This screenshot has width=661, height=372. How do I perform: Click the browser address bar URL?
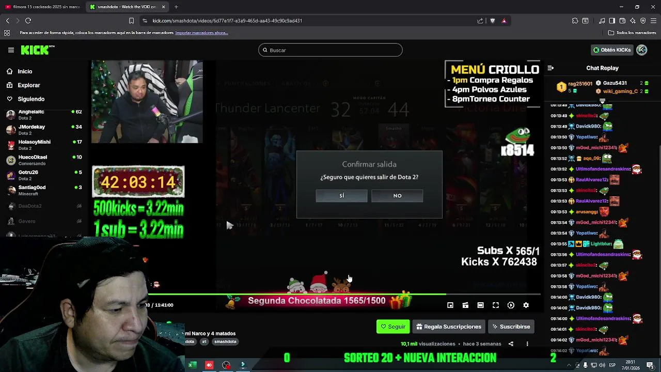[227, 21]
